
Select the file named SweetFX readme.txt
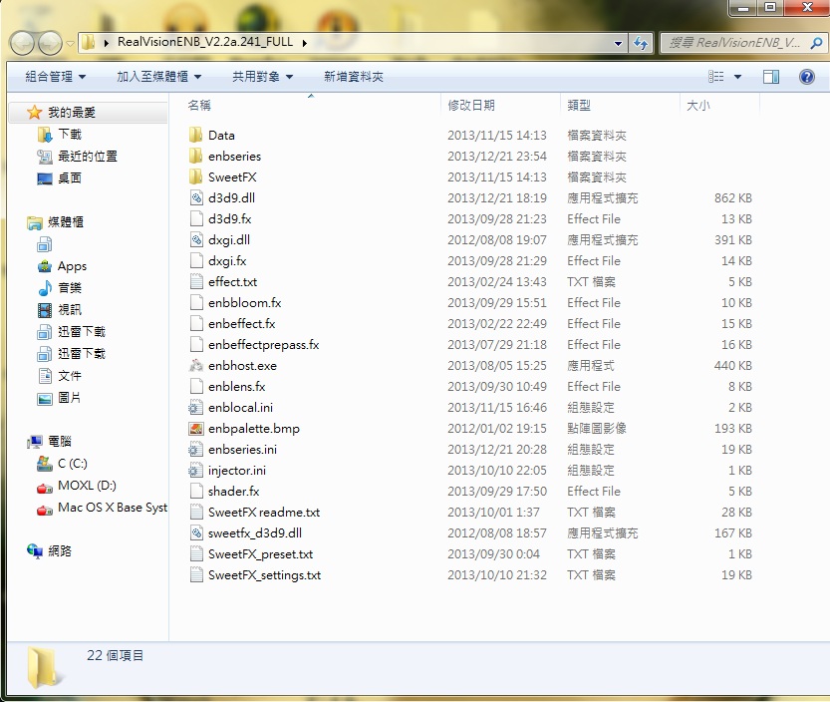click(264, 513)
